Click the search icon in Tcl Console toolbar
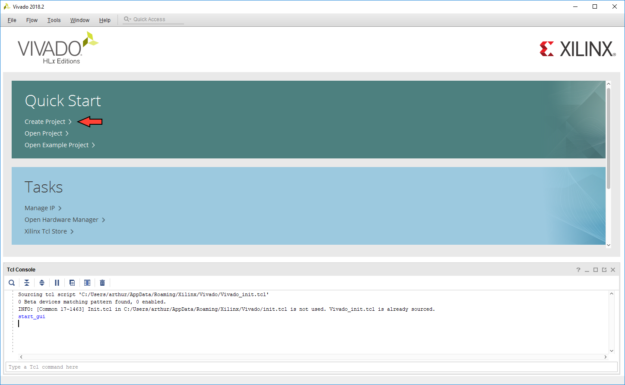625x385 pixels. pos(12,283)
